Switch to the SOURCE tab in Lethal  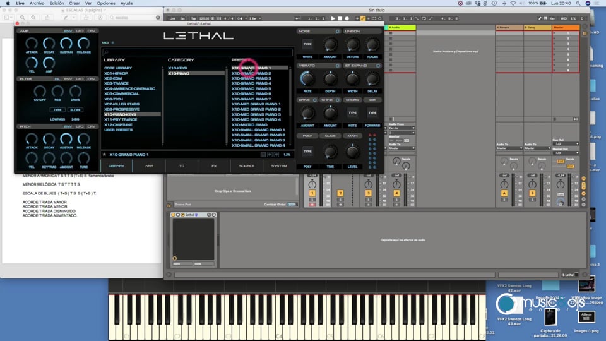point(247,166)
